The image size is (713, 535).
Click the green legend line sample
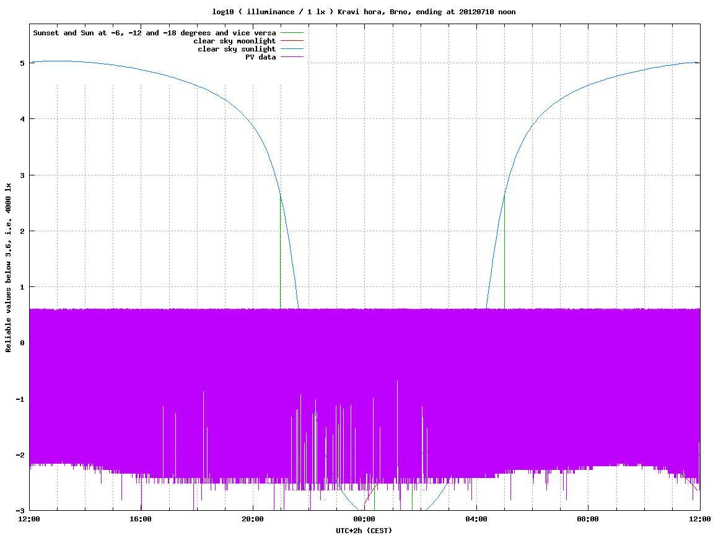click(x=292, y=33)
